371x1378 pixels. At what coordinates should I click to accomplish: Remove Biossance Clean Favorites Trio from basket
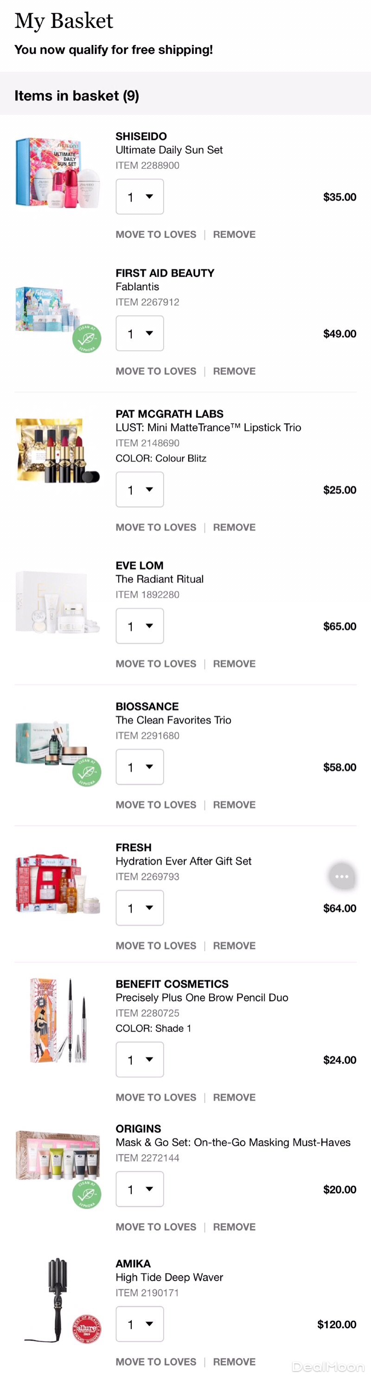point(234,804)
